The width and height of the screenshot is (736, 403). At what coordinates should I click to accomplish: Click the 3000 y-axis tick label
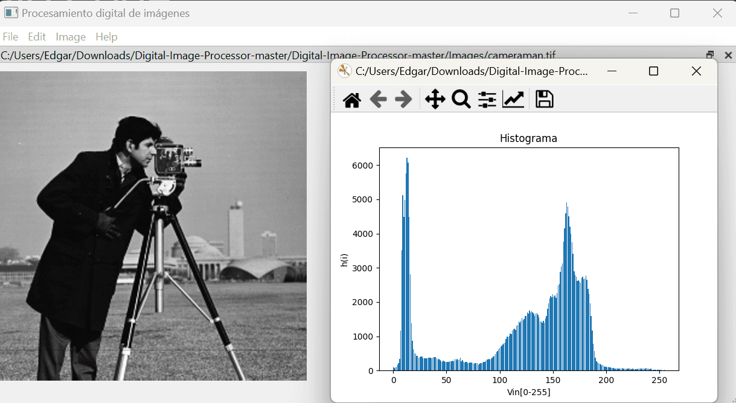coord(362,268)
